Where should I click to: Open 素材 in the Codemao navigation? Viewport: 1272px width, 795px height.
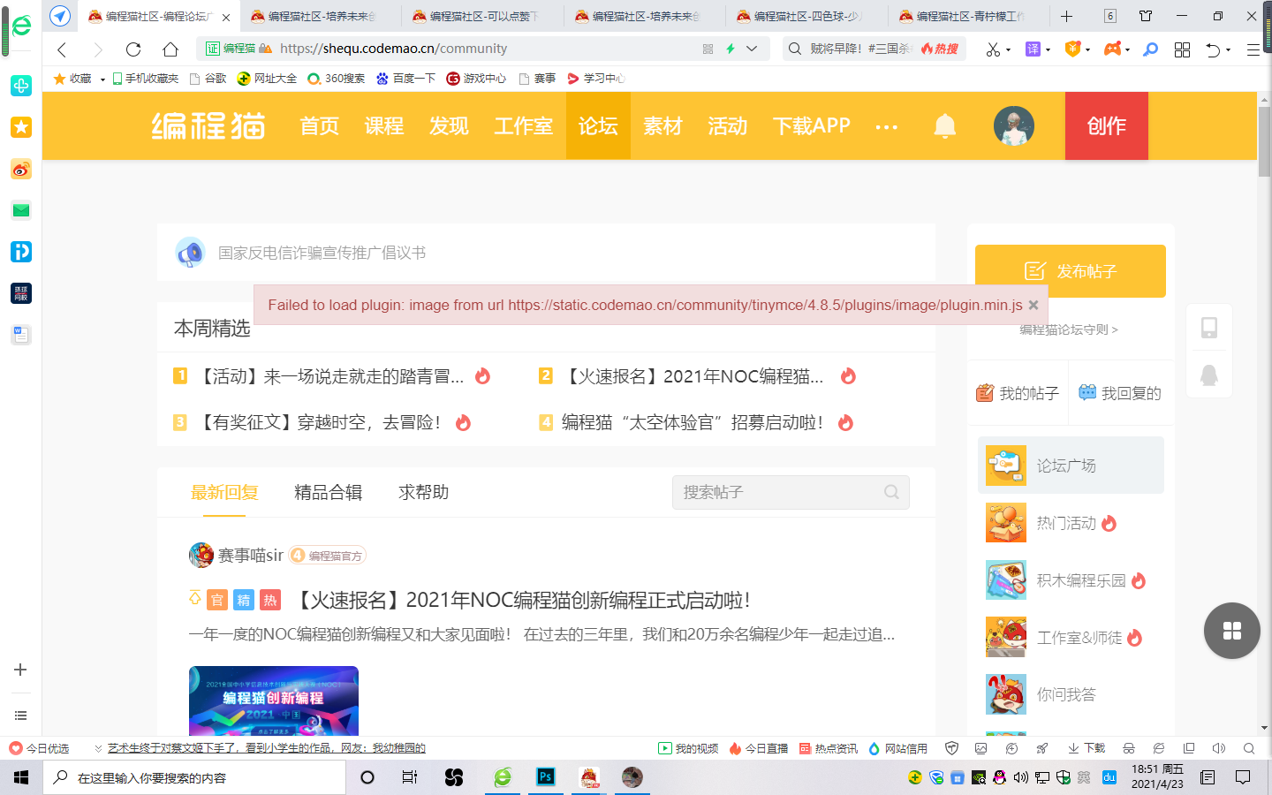pos(662,126)
